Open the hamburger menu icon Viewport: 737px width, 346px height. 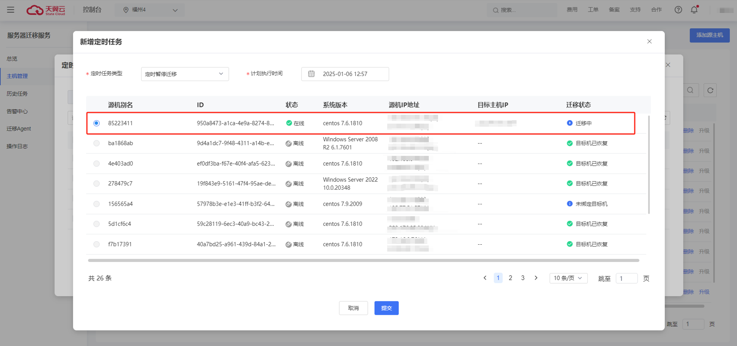(11, 9)
